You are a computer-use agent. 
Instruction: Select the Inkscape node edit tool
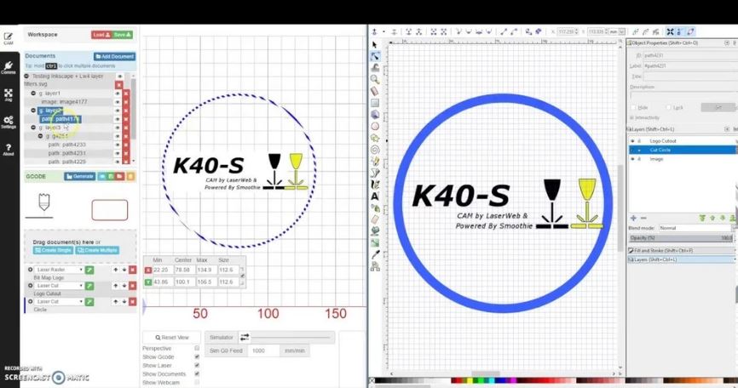pos(375,56)
